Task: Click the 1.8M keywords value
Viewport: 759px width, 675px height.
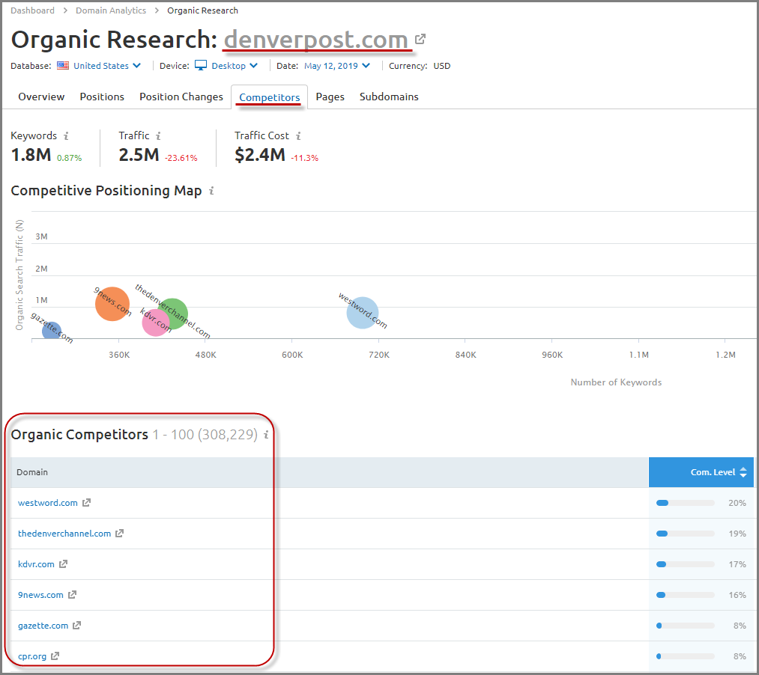Action: 31,155
